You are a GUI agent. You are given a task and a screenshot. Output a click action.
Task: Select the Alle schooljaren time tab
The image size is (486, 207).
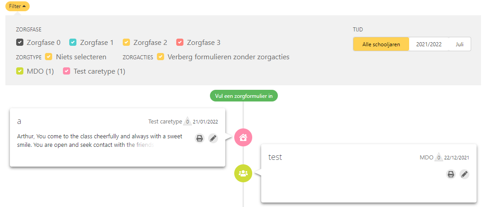381,44
